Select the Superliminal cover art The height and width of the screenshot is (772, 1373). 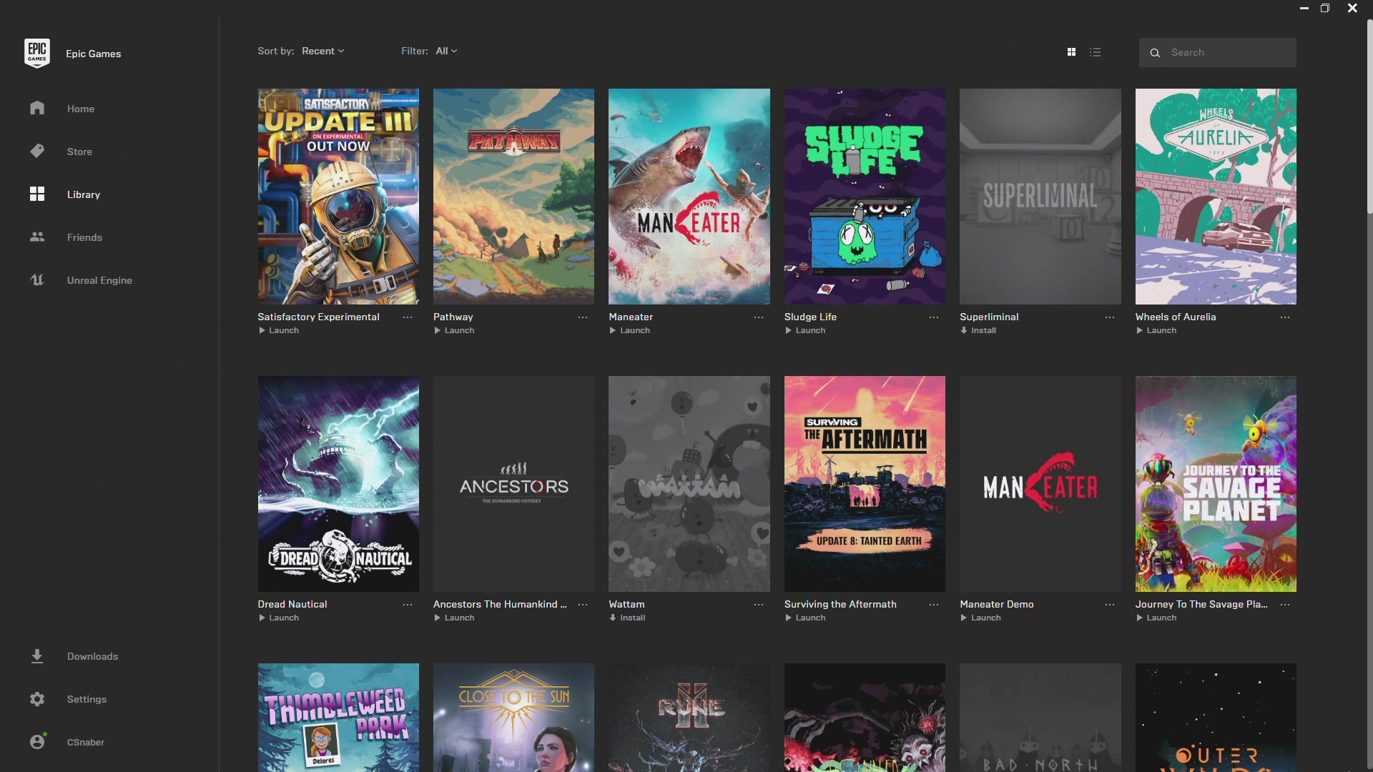(x=1040, y=197)
